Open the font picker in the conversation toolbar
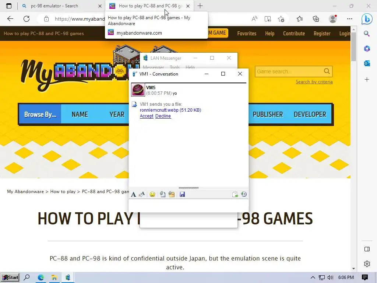This screenshot has height=283, width=377. pos(133,195)
